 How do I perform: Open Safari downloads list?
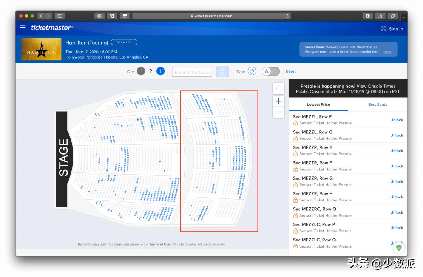point(367,16)
